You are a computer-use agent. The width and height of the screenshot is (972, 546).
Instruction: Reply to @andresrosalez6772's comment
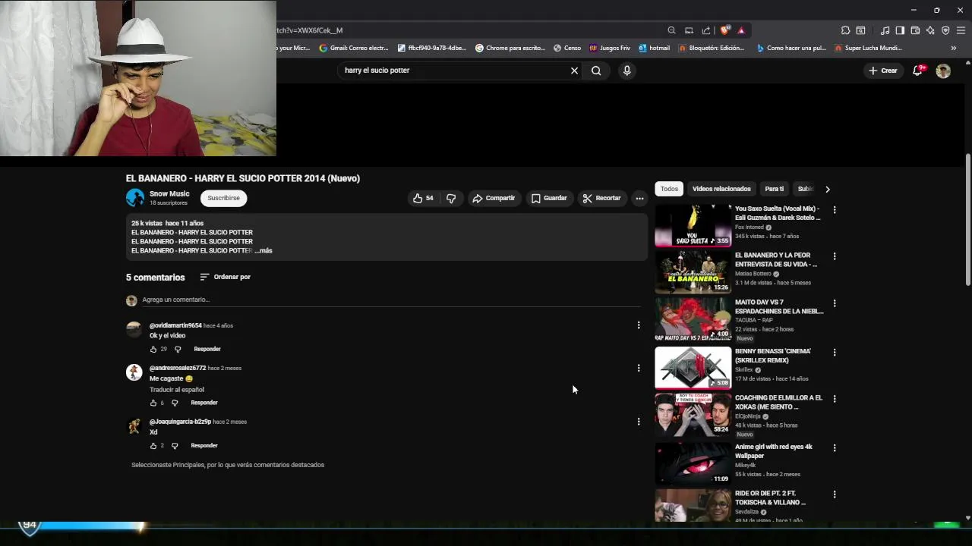204,403
